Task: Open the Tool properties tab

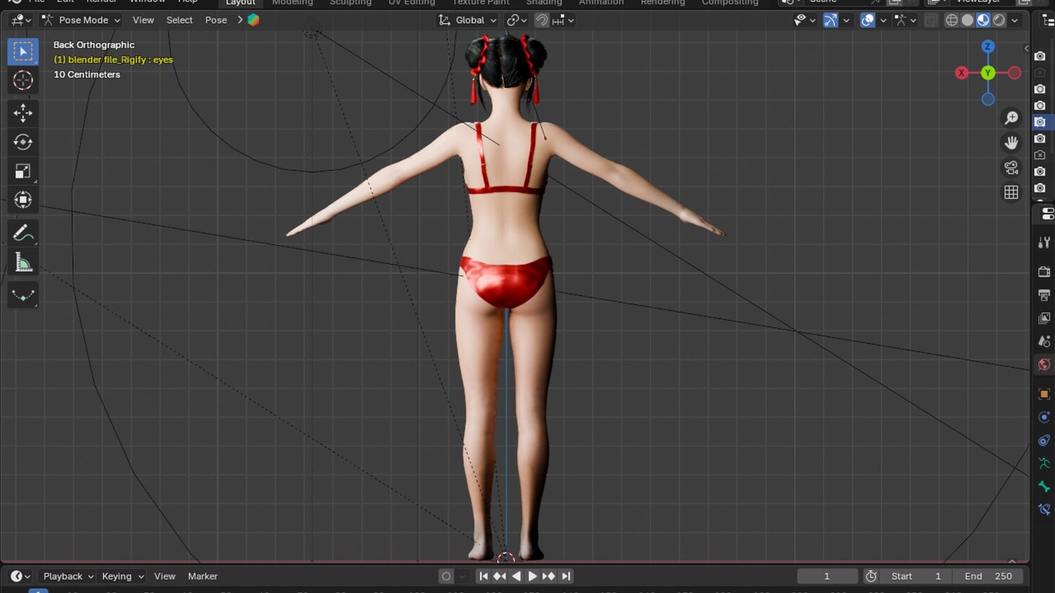Action: coord(1044,242)
